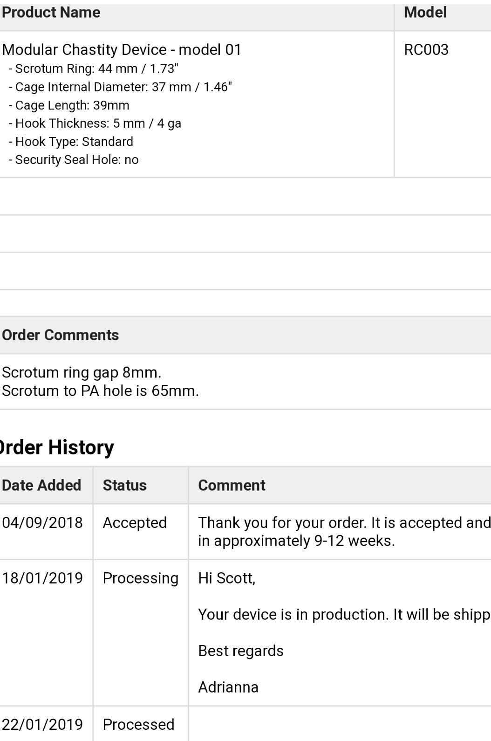491x741 pixels.
Task: Click the Order History heading
Action: [57, 447]
